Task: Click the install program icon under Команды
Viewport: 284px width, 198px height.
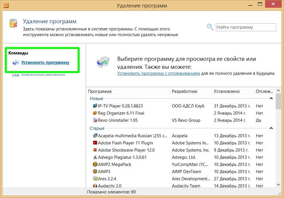Action: coord(16,62)
